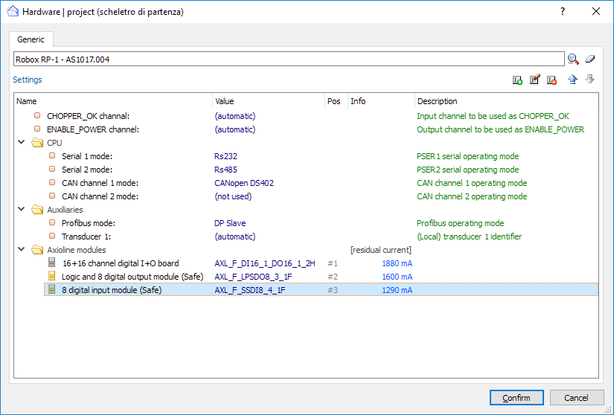The height and width of the screenshot is (415, 614).
Task: Click the Auxiliaries folder icon
Action: tap(37, 210)
